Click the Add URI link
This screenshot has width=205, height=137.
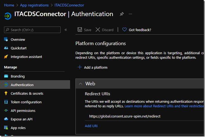(91, 126)
